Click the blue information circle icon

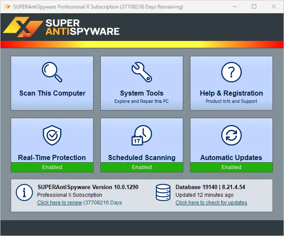24,192
